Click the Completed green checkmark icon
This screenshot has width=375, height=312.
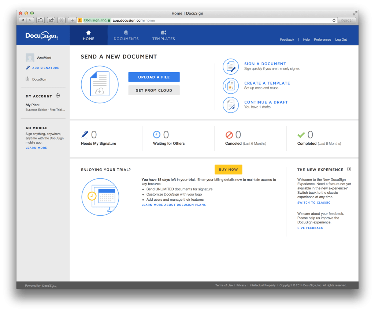(301, 135)
